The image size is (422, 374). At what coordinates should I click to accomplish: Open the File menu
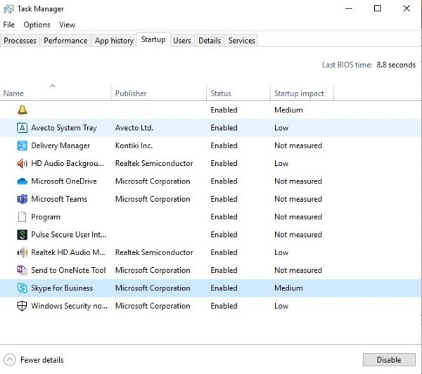coord(9,25)
